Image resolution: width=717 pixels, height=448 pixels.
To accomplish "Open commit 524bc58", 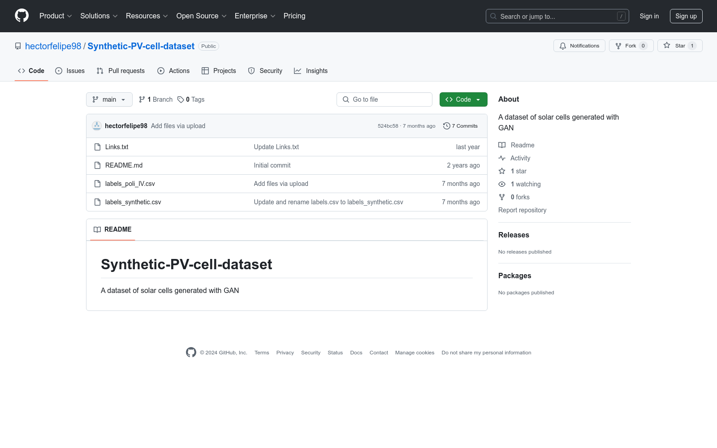I will point(388,126).
